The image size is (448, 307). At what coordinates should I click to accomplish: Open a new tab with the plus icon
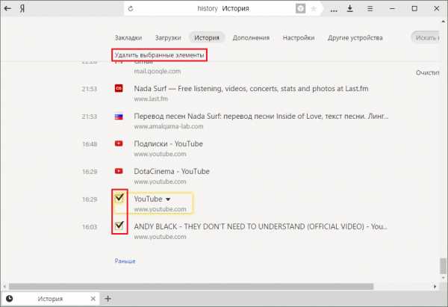108,298
